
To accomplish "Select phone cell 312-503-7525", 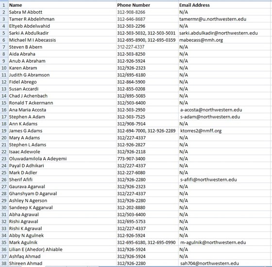I will coord(147,117).
